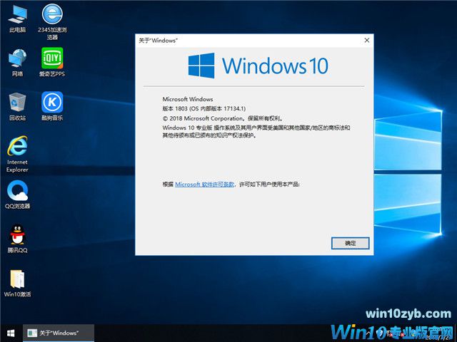Open the Microsoft 软件许可条款 link

[204, 184]
